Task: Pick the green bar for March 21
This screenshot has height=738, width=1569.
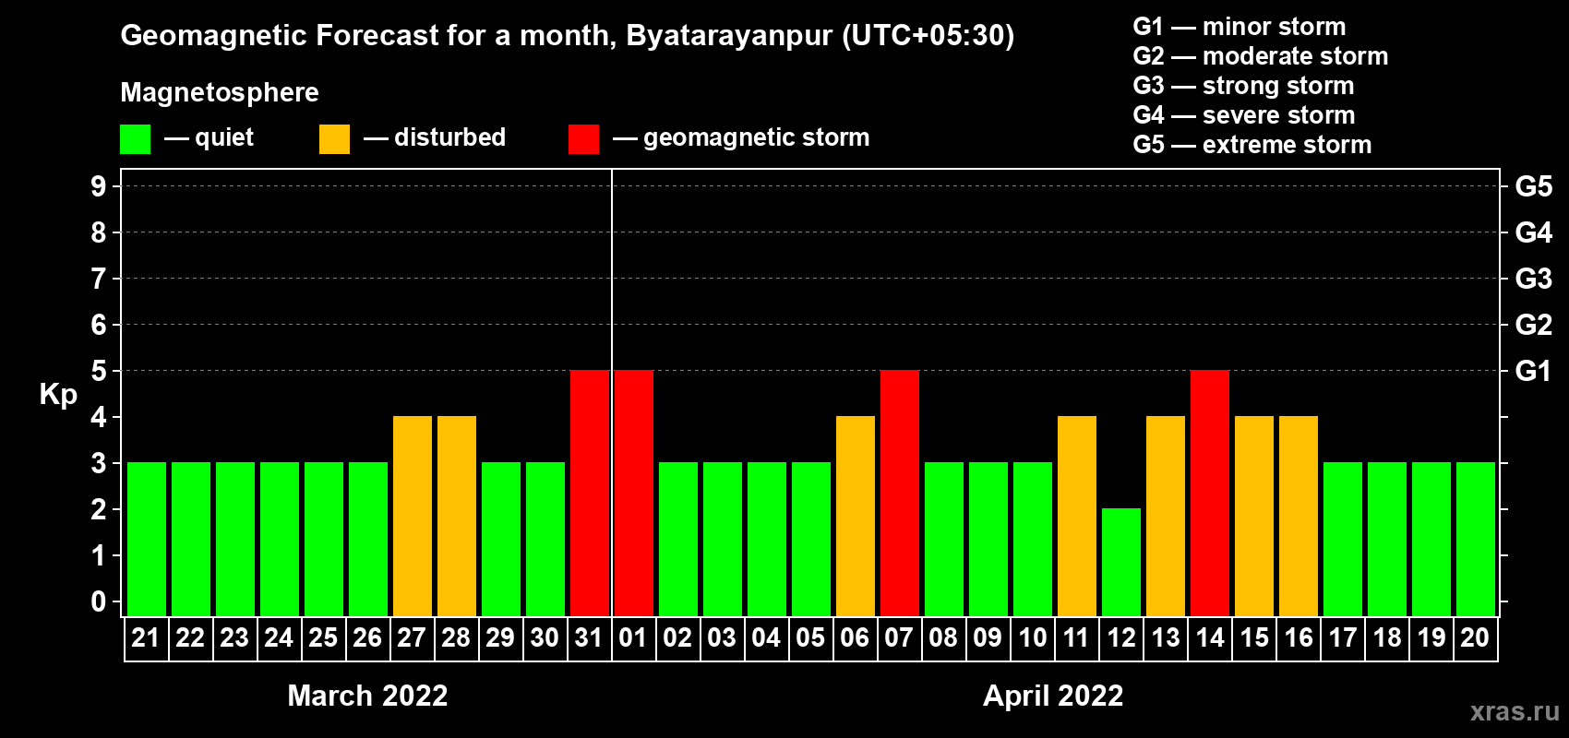Action: click(147, 540)
